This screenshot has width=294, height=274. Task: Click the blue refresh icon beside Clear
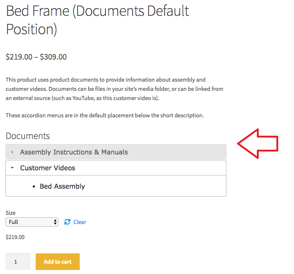click(67, 222)
